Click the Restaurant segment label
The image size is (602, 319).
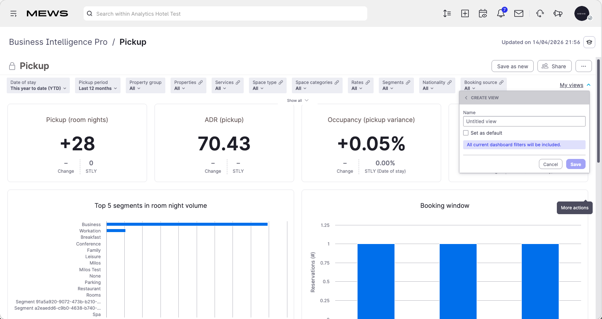click(x=89, y=289)
